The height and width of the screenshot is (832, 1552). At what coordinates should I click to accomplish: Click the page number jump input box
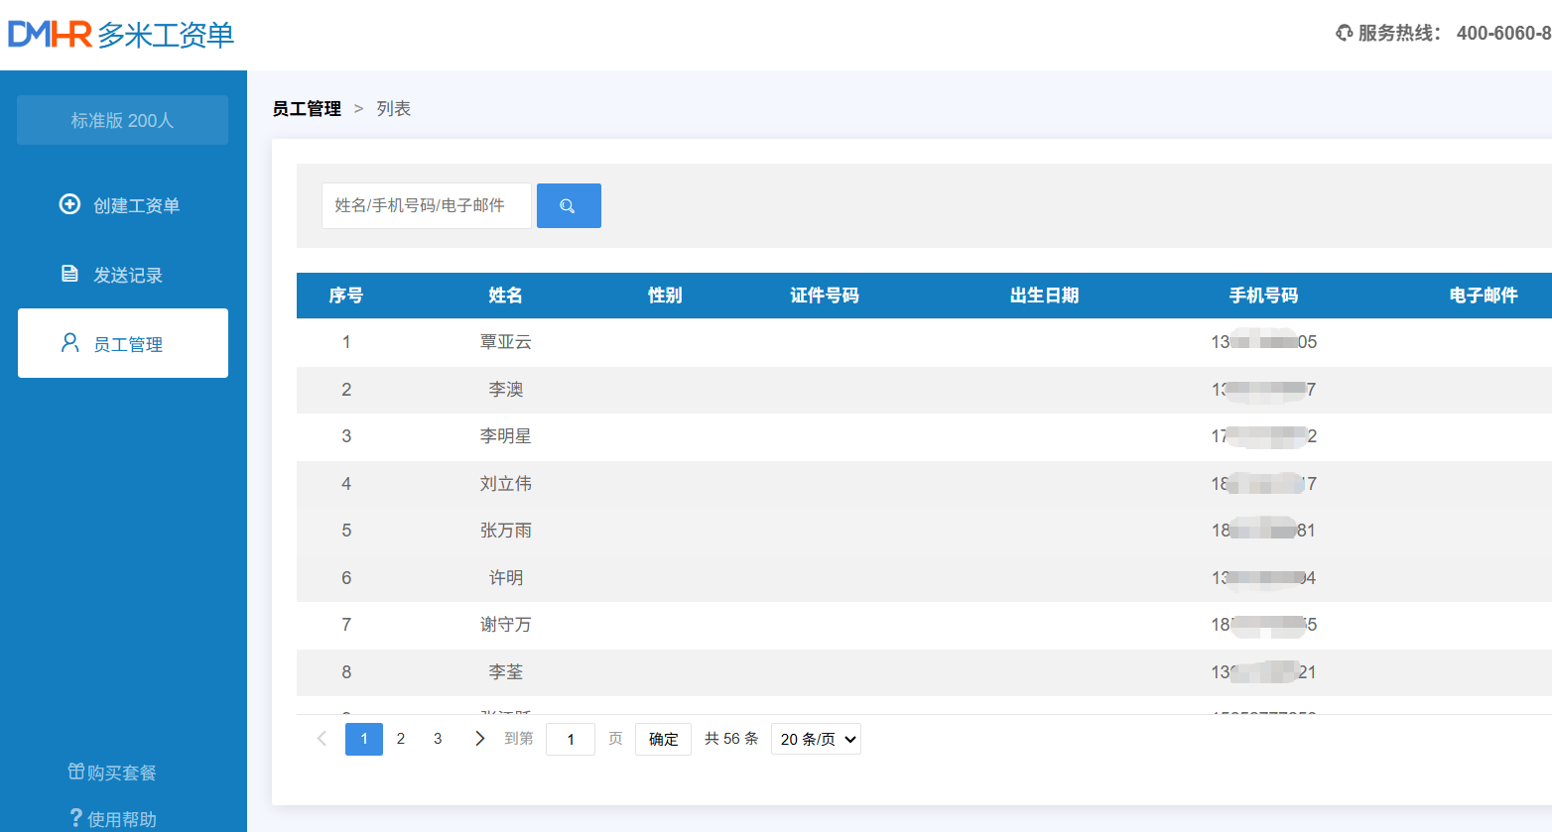pos(571,739)
